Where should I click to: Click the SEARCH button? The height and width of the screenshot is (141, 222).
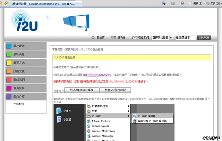point(204,38)
